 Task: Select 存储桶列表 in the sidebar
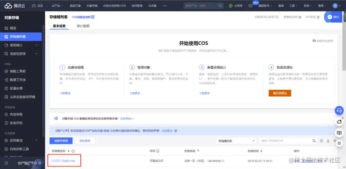21,37
